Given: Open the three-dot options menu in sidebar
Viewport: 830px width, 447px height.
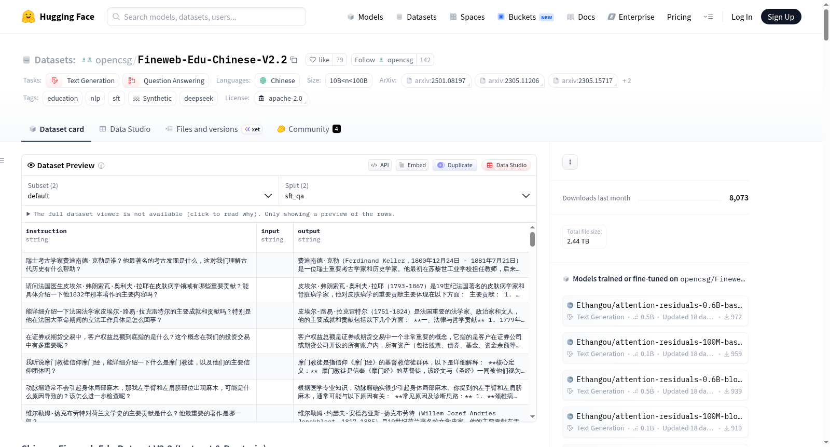Looking at the screenshot, I should pos(570,162).
